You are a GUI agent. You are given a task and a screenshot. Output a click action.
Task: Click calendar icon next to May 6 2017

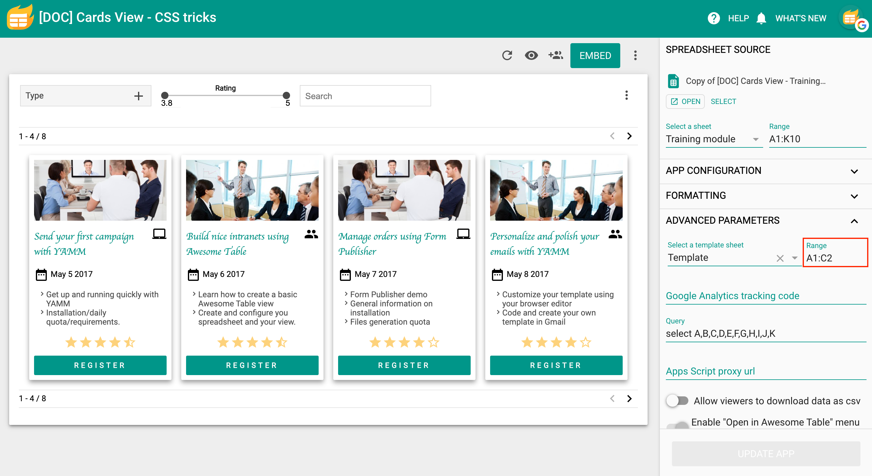click(193, 274)
